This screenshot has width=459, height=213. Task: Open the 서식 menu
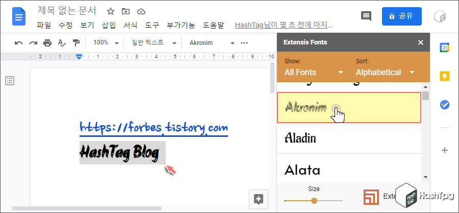tap(130, 26)
